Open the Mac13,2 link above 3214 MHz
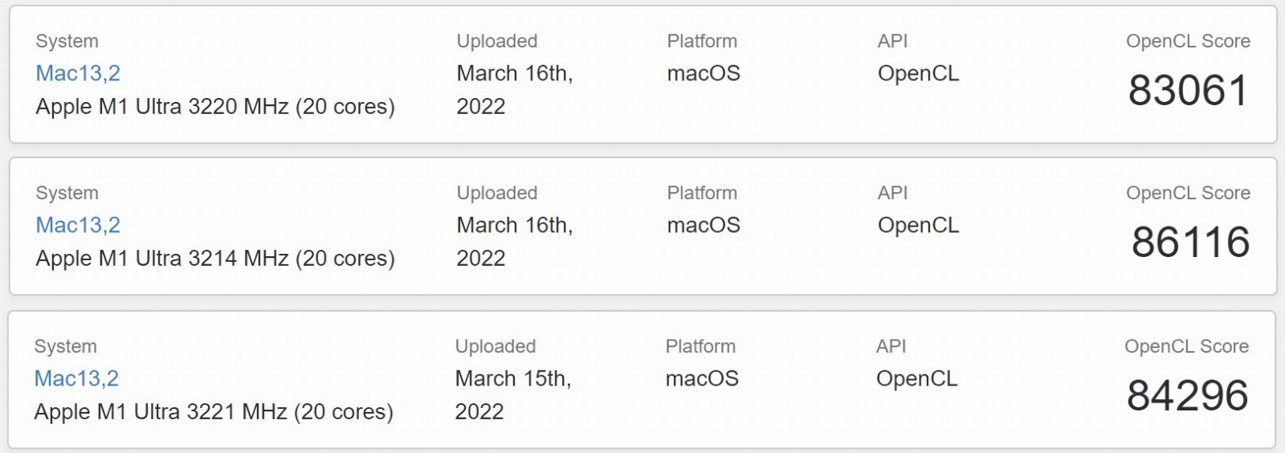1285x453 pixels. pos(78,225)
